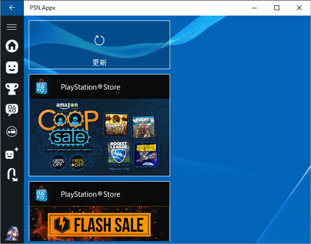Click the 90% OFF badge

[x=78, y=163]
